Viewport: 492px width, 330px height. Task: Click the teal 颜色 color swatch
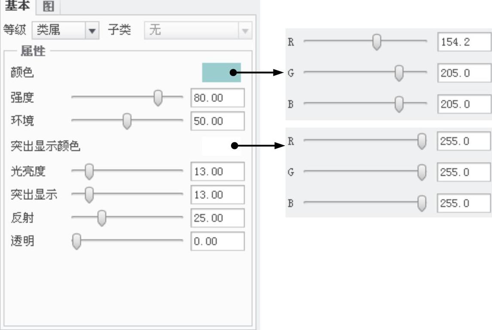tap(221, 73)
